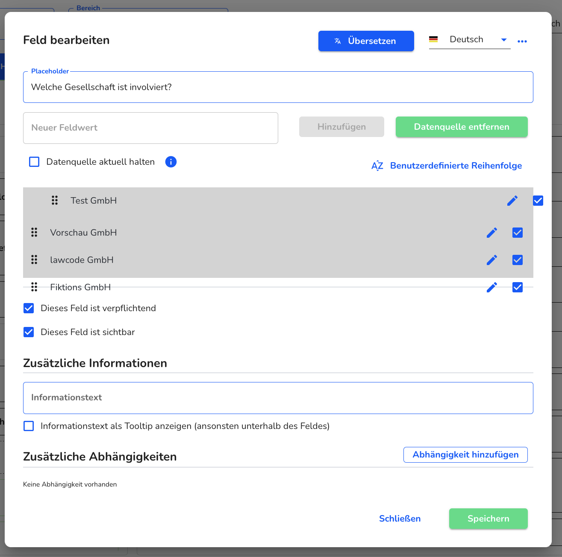Uncheck the lawcode GmbH checkbox

tap(518, 260)
